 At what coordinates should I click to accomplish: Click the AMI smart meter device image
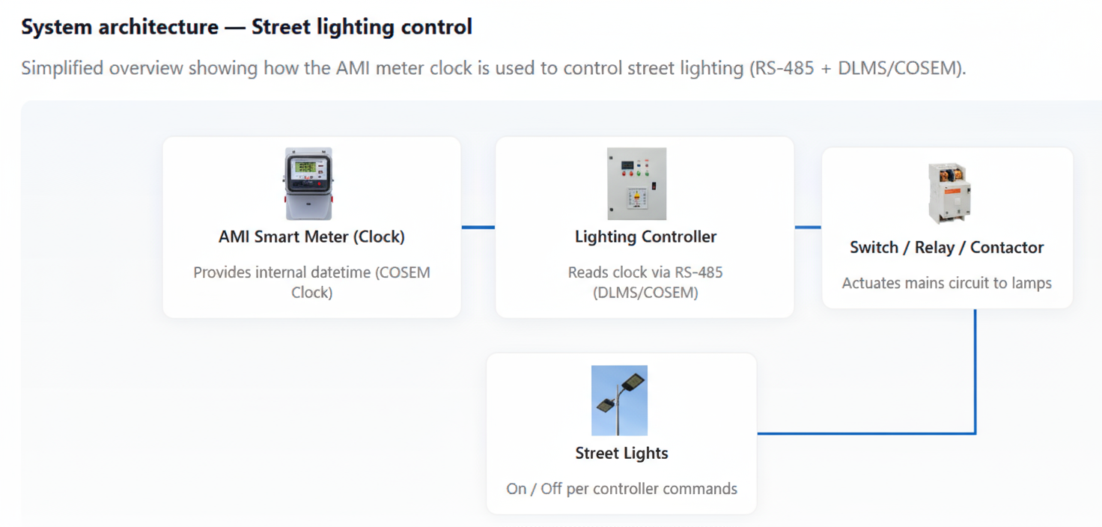tap(309, 183)
